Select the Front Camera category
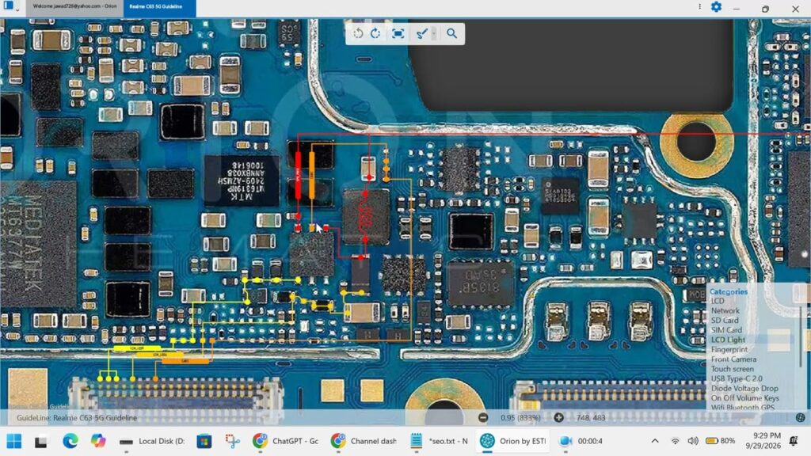This screenshot has height=456, width=811. tap(733, 359)
